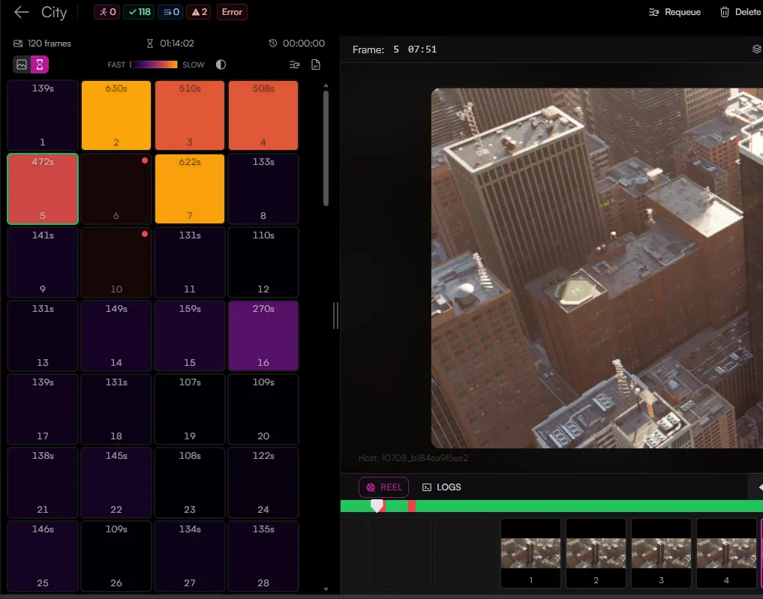The width and height of the screenshot is (763, 599).
Task: Open the layers icon in the viewer header
Action: point(757,49)
